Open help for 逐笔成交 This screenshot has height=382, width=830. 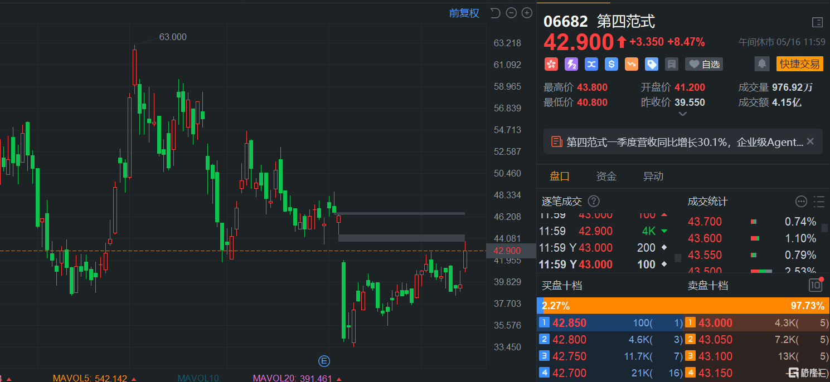(594, 201)
